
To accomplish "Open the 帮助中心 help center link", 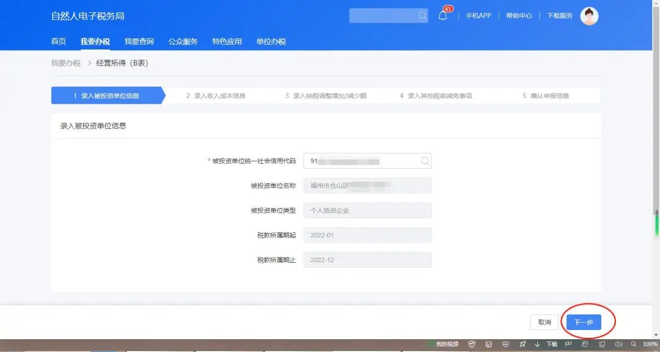I will tap(519, 16).
